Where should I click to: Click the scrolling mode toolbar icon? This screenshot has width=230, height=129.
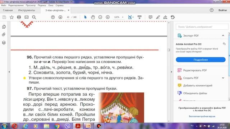[x=139, y=17]
